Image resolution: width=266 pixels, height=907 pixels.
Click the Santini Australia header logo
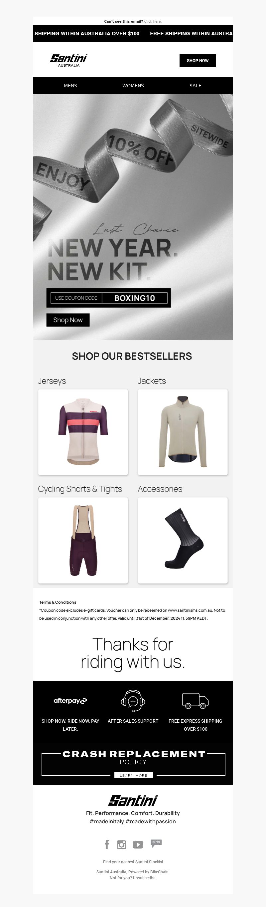(x=68, y=60)
